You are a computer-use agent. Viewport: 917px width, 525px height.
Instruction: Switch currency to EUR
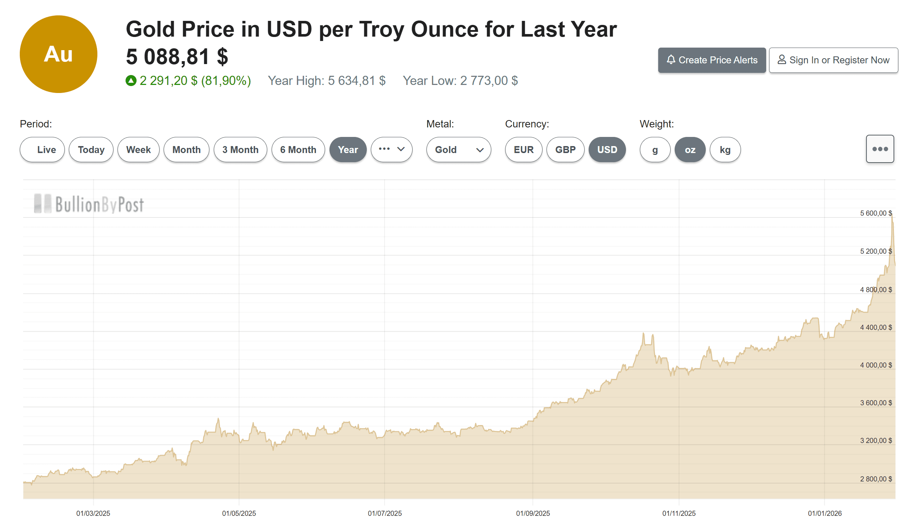[523, 150]
